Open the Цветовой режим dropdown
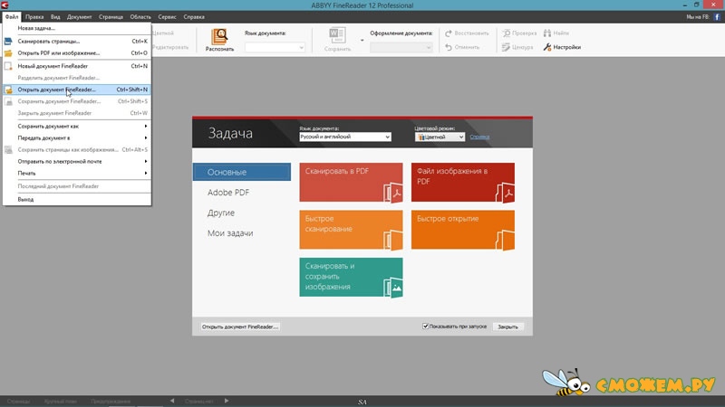725x407 pixels. point(440,137)
